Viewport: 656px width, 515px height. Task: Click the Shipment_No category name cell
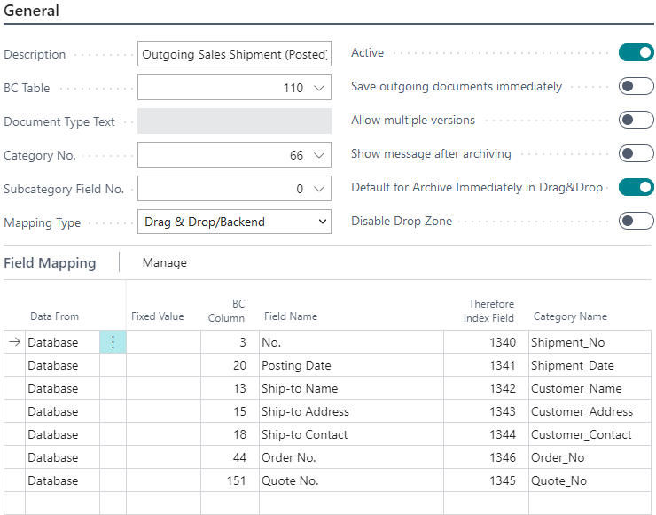(x=566, y=342)
